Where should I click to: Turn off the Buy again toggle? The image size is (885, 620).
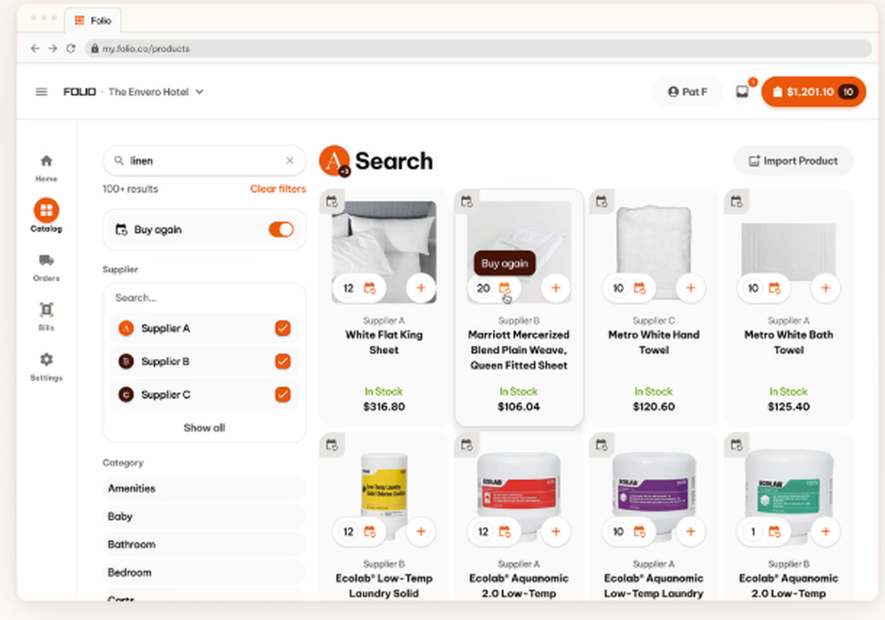coord(281,230)
